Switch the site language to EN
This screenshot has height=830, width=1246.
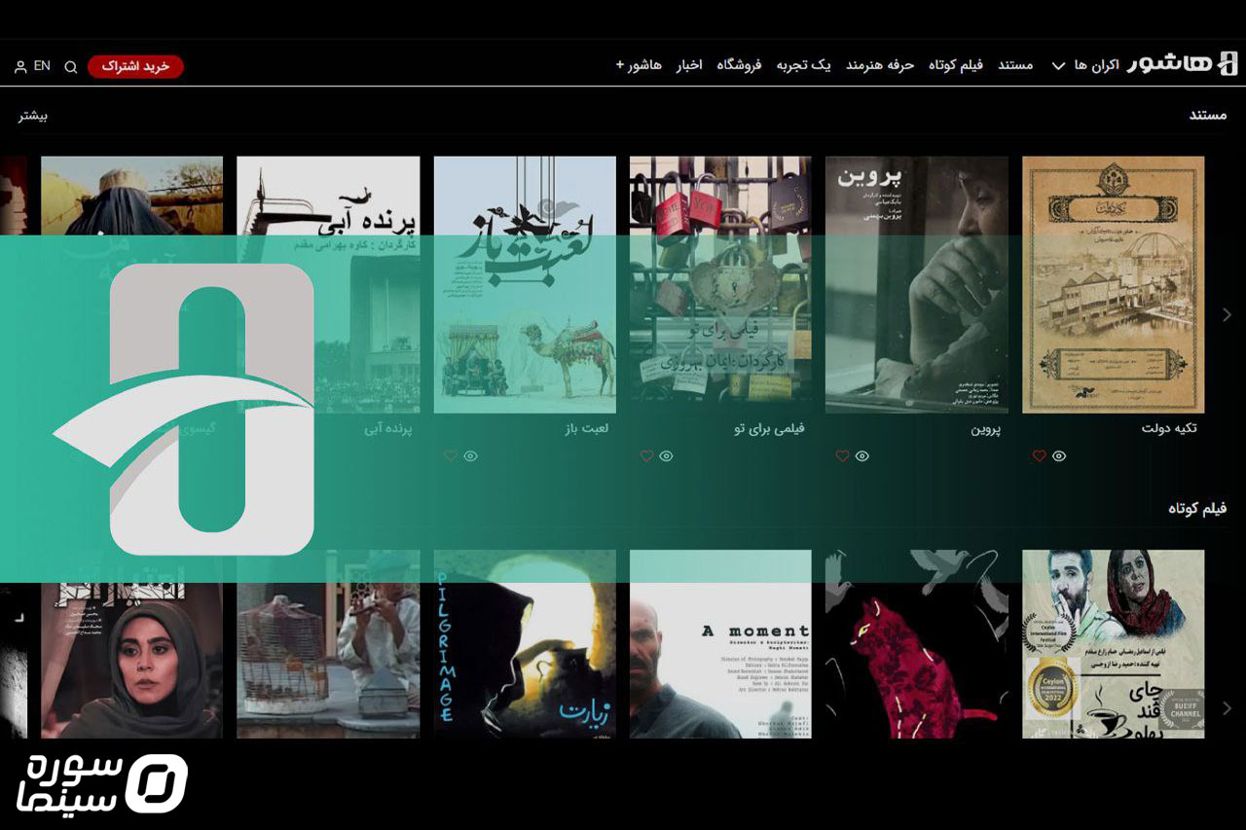click(x=42, y=66)
